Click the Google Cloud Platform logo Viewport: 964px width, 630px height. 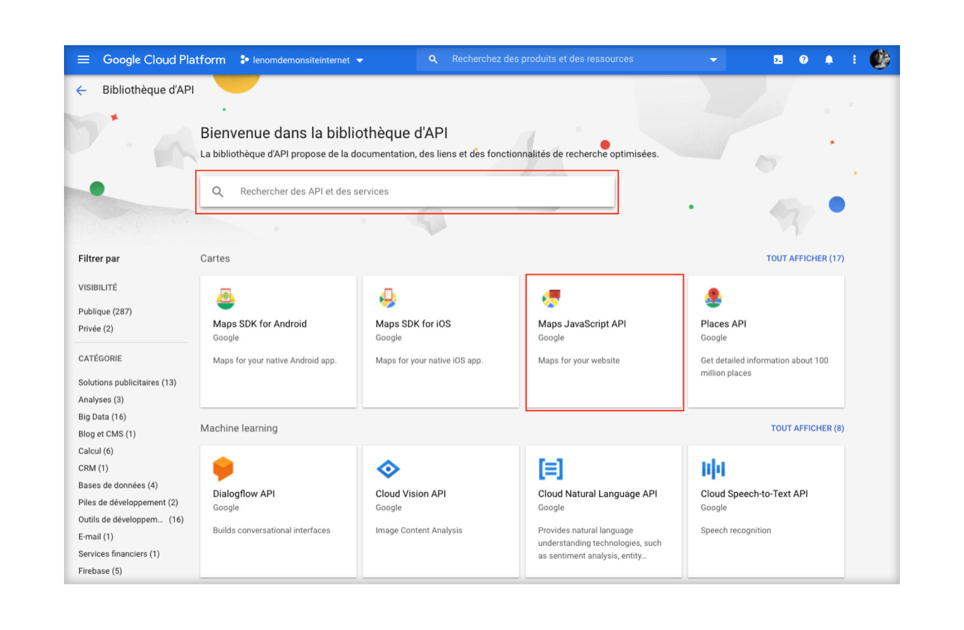pyautogui.click(x=164, y=60)
